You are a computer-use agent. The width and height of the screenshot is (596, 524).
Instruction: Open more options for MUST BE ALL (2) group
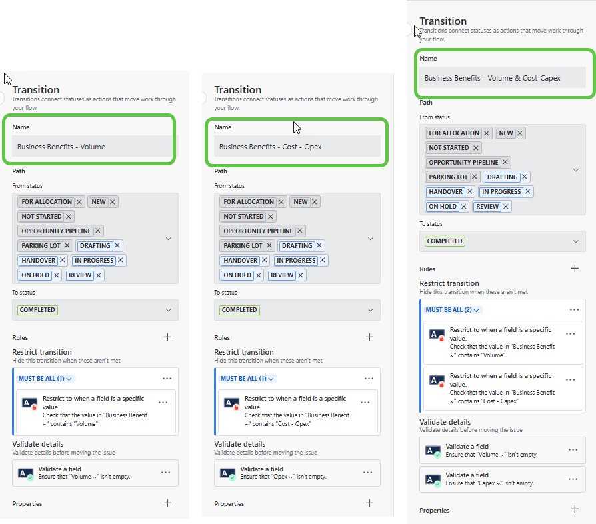tap(575, 310)
